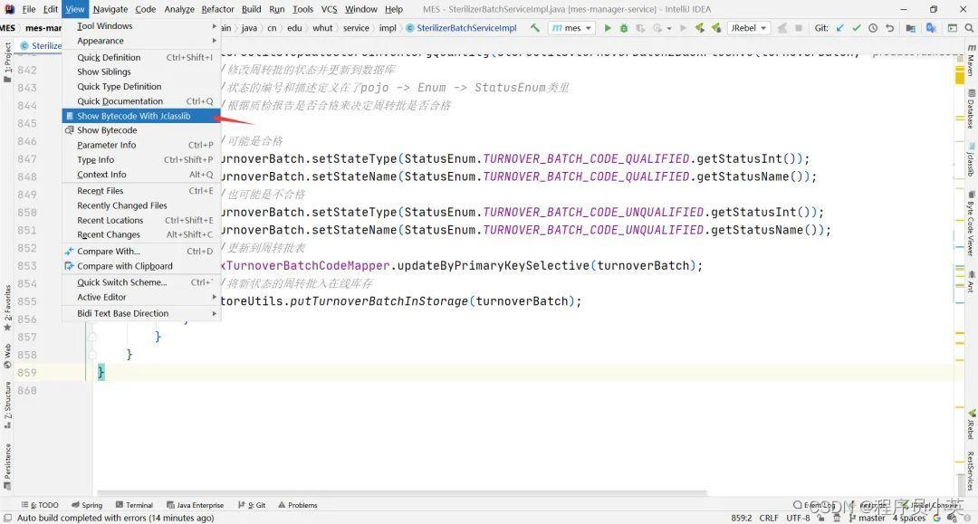The width and height of the screenshot is (978, 524).
Task: Choose Recent Files menu item
Action: click(141, 191)
